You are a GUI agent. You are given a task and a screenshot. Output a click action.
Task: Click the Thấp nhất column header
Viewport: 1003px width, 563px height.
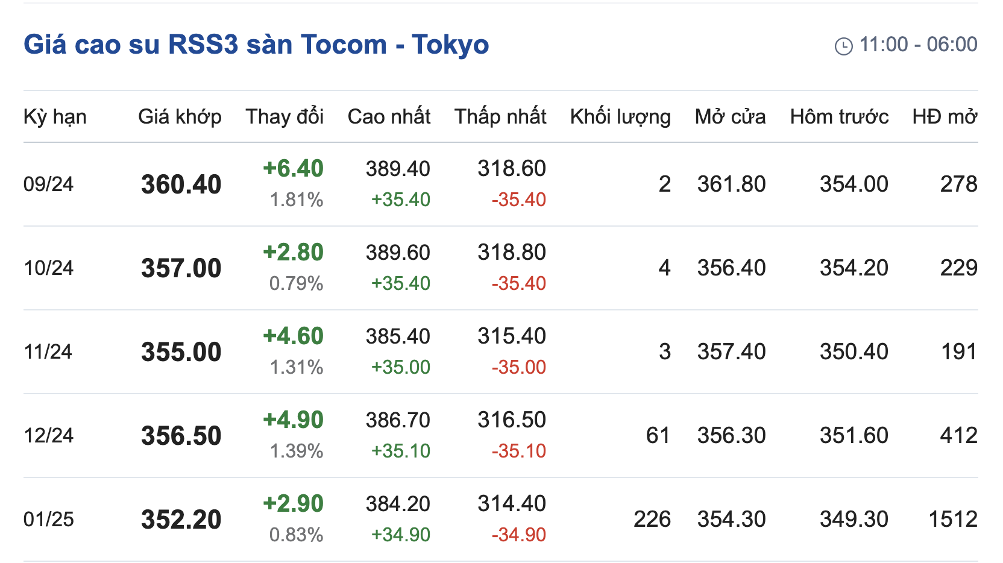(x=500, y=116)
